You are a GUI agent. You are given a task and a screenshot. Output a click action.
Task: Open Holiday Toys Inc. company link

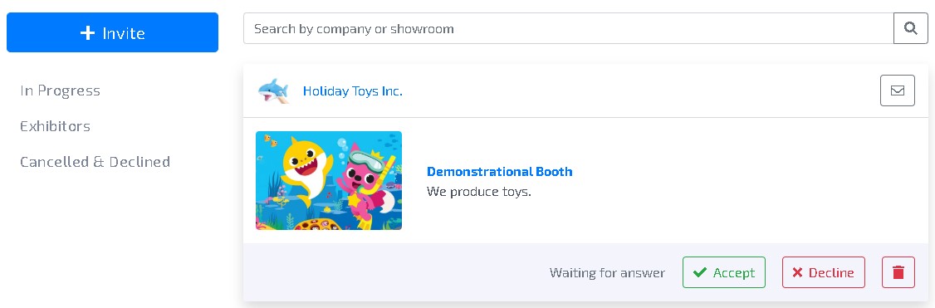(352, 91)
